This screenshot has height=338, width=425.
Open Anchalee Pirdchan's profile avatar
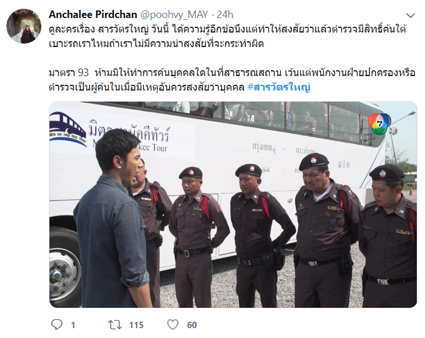pyautogui.click(x=24, y=26)
